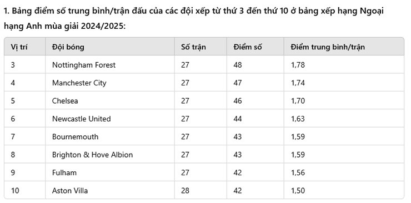Click the 1,50 average points value
The width and height of the screenshot is (411, 203).
click(298, 191)
